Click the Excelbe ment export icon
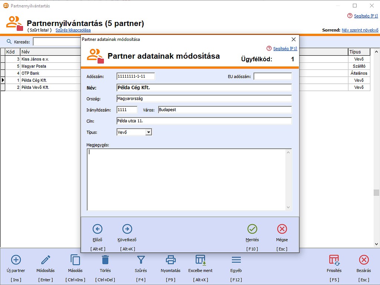 point(200,260)
